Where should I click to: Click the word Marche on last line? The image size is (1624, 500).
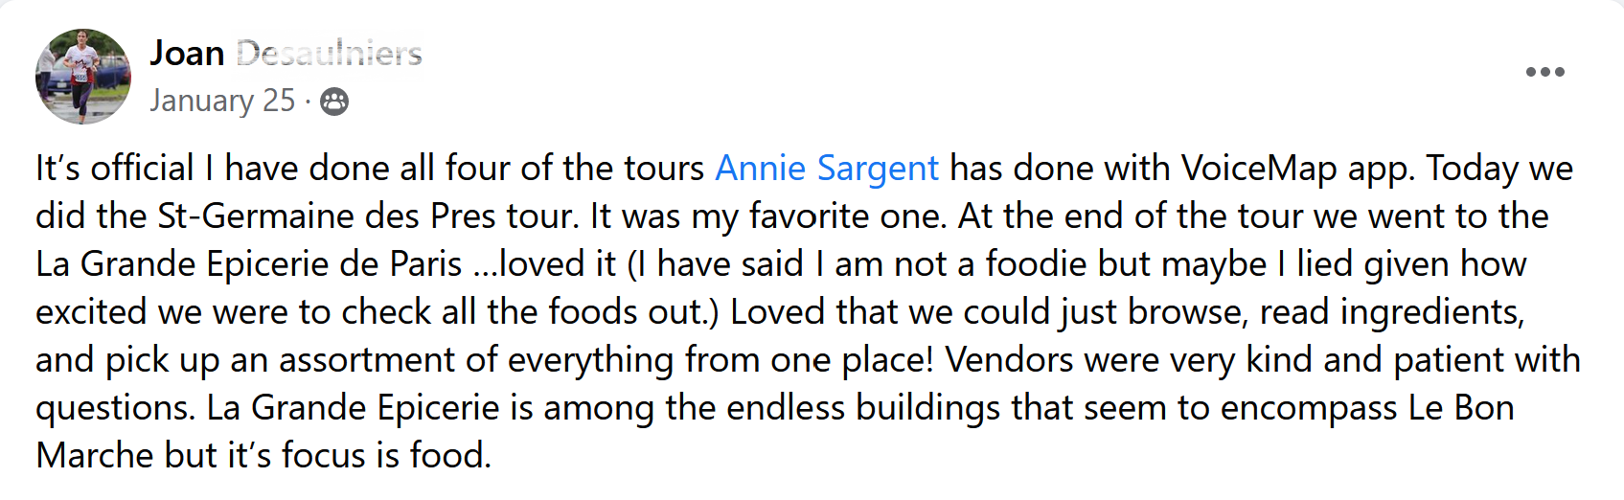94,455
